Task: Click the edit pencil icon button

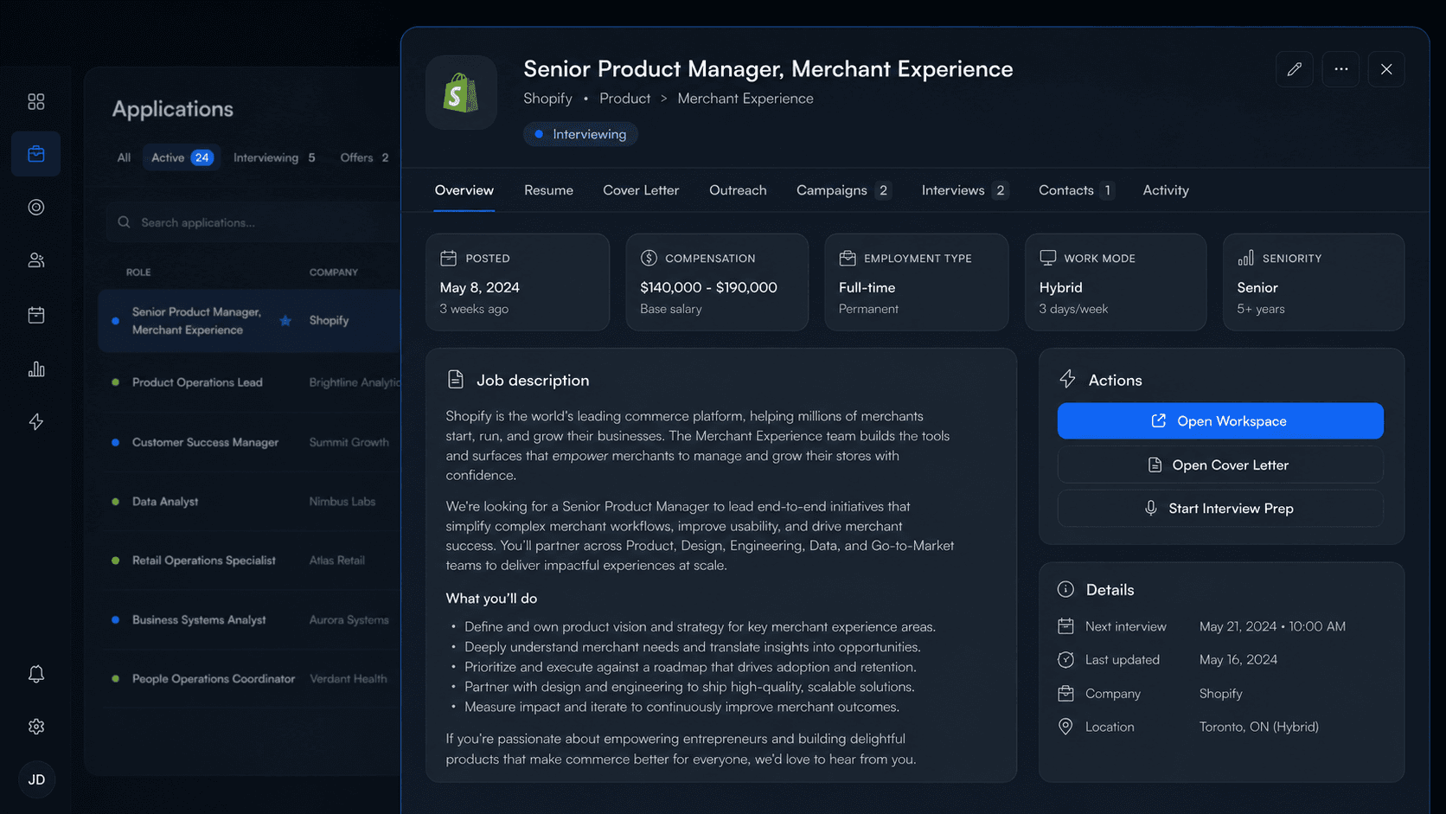Action: (1295, 69)
